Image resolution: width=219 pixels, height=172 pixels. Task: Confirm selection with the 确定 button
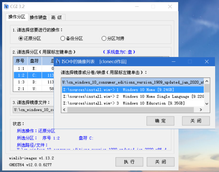(160, 121)
